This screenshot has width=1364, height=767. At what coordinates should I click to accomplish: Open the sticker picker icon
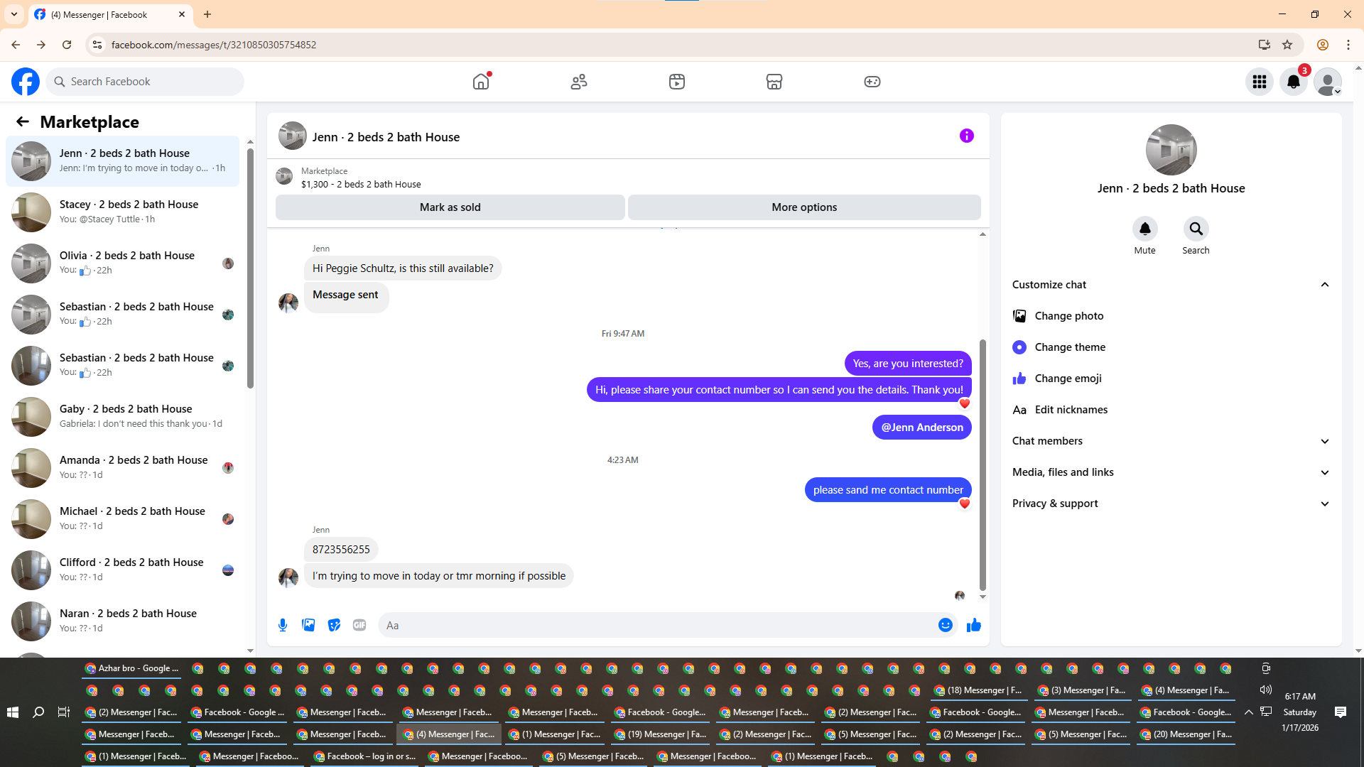coord(334,625)
